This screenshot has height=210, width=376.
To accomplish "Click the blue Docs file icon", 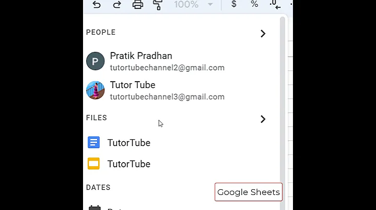I will (x=93, y=142).
